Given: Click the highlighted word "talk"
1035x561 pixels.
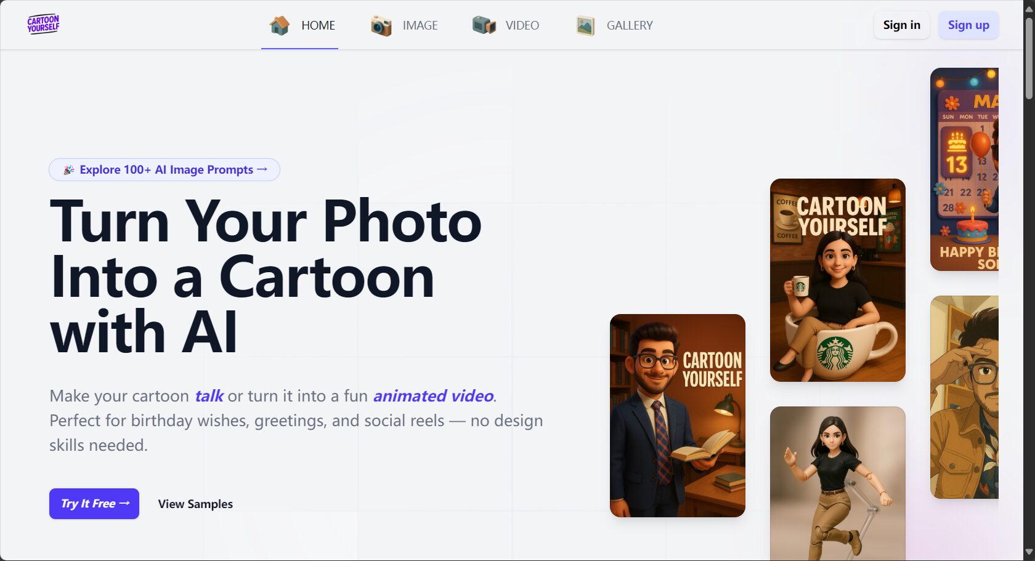Looking at the screenshot, I should [209, 396].
